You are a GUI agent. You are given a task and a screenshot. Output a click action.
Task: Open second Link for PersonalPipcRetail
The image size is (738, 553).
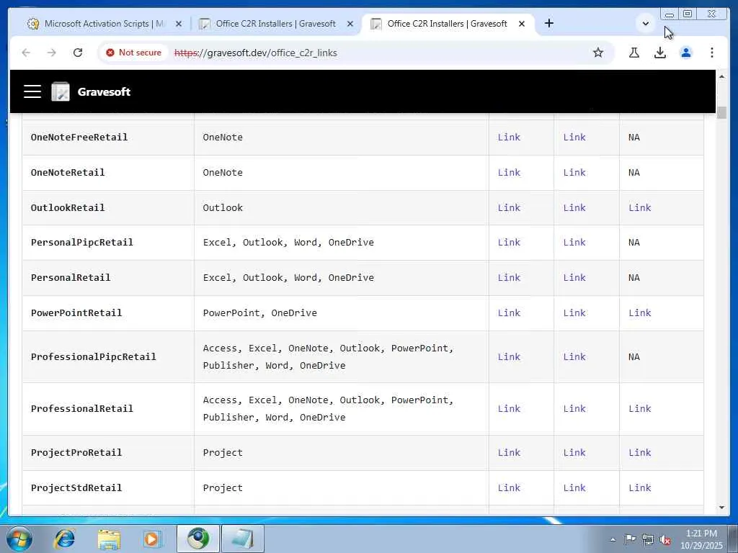click(574, 243)
